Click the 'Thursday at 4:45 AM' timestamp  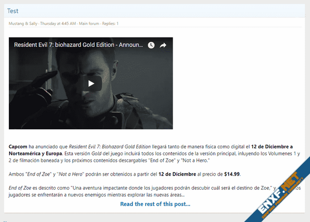click(58, 24)
